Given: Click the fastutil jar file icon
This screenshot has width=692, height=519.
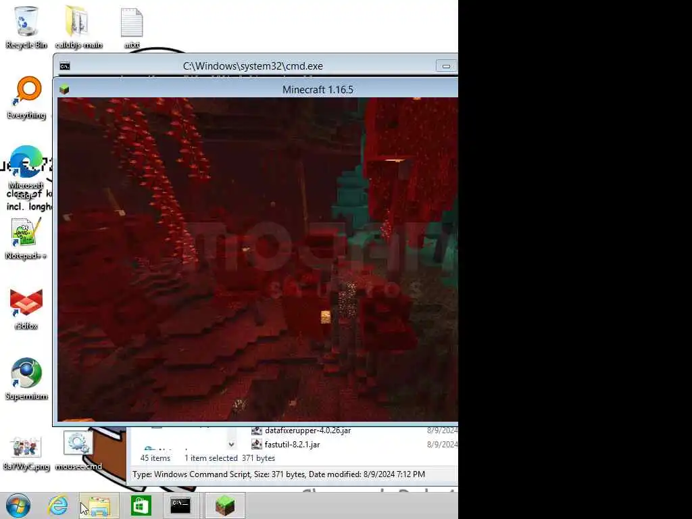Looking at the screenshot, I should 256,445.
